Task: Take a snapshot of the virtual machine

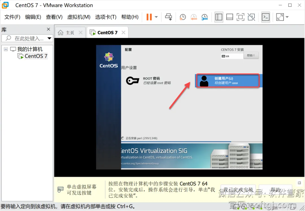Action: click(182, 17)
